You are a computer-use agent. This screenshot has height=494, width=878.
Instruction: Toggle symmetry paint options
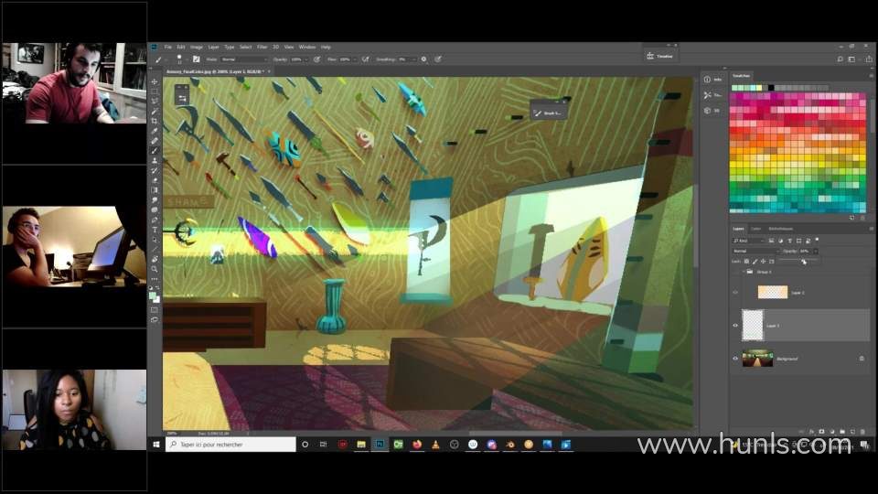point(438,59)
